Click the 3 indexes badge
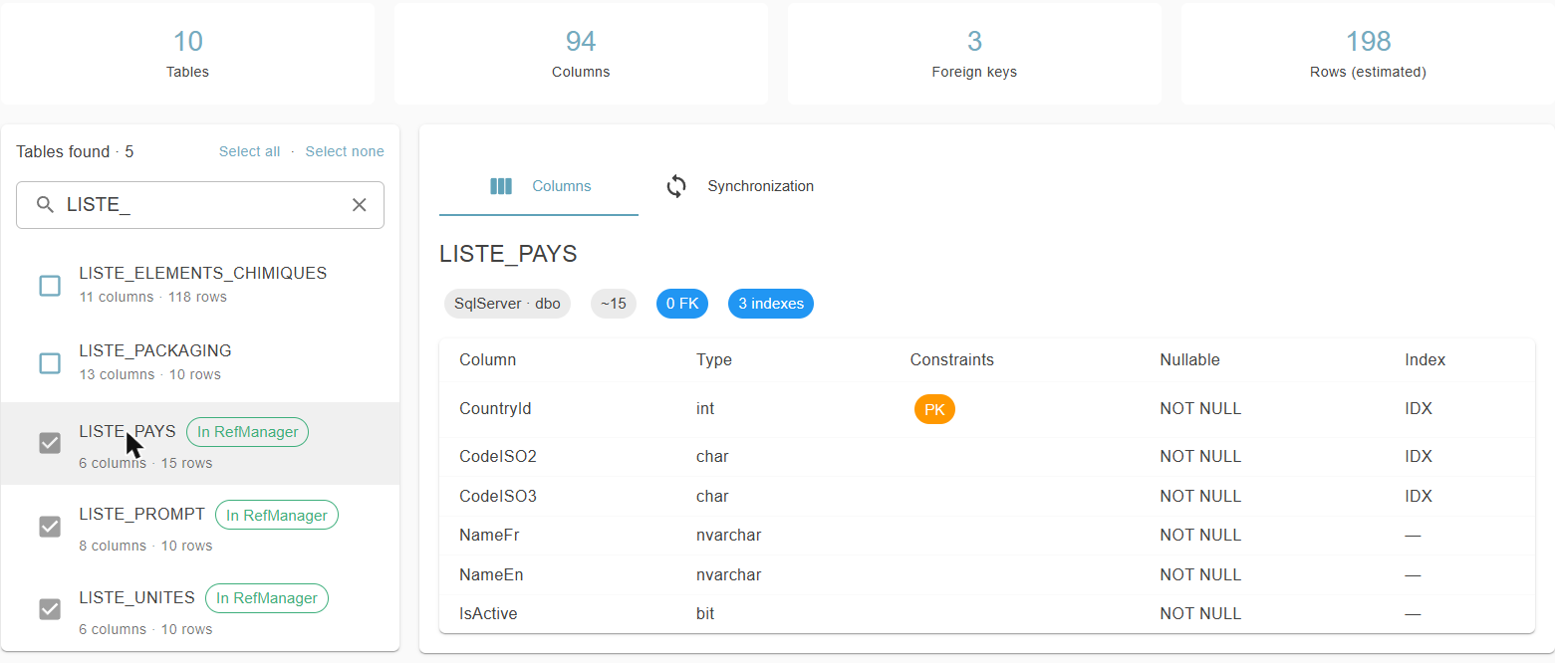Image resolution: width=1555 pixels, height=663 pixels. point(771,304)
